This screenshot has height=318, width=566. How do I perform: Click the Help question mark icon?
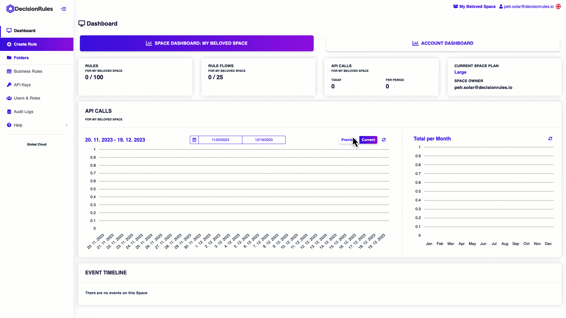[9, 125]
